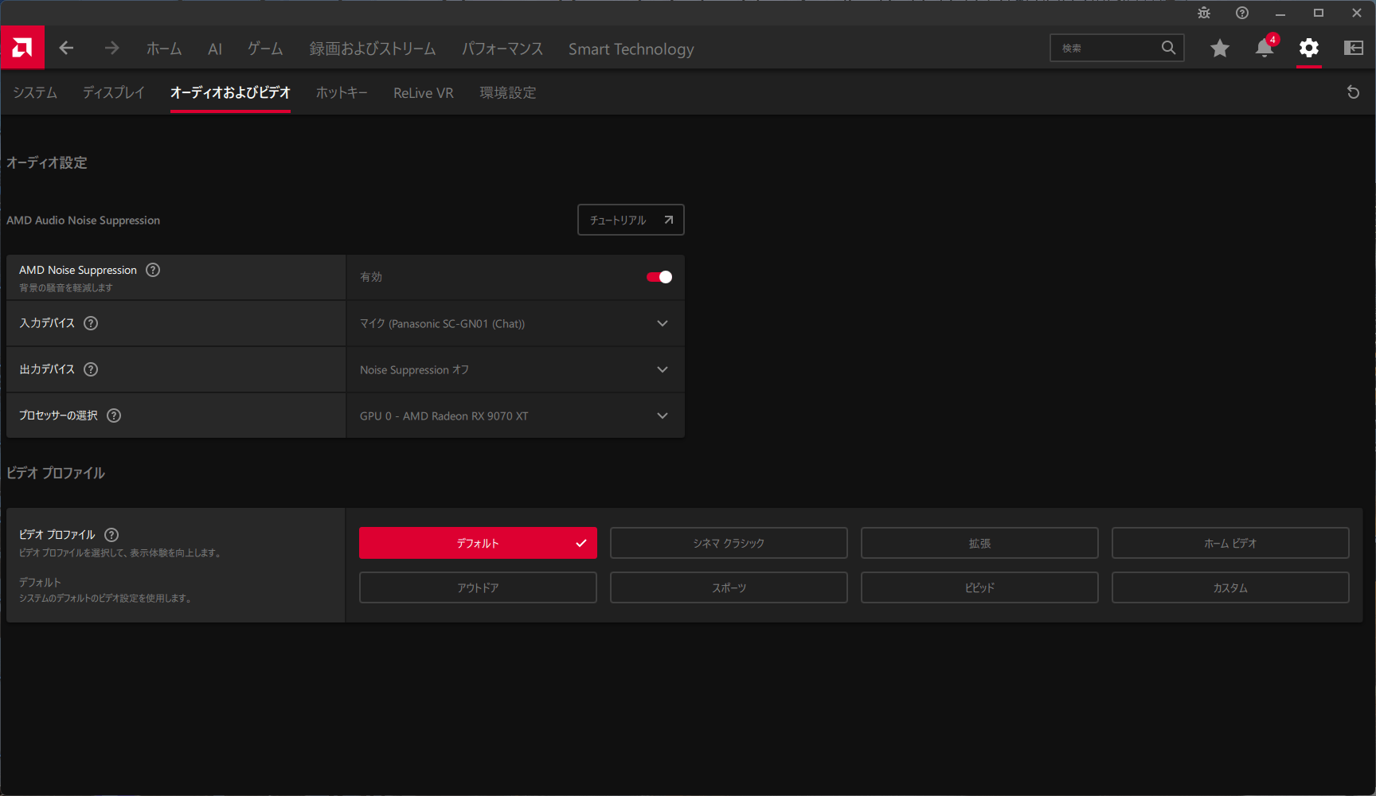Image resolution: width=1376 pixels, height=796 pixels.
Task: Select the シネマ クラシック video profile
Action: tap(728, 543)
